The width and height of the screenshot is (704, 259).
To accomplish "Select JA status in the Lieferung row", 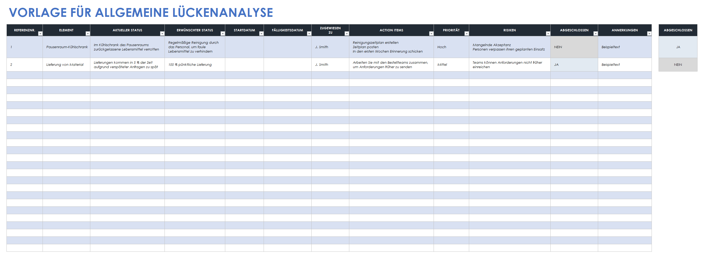I will point(574,64).
